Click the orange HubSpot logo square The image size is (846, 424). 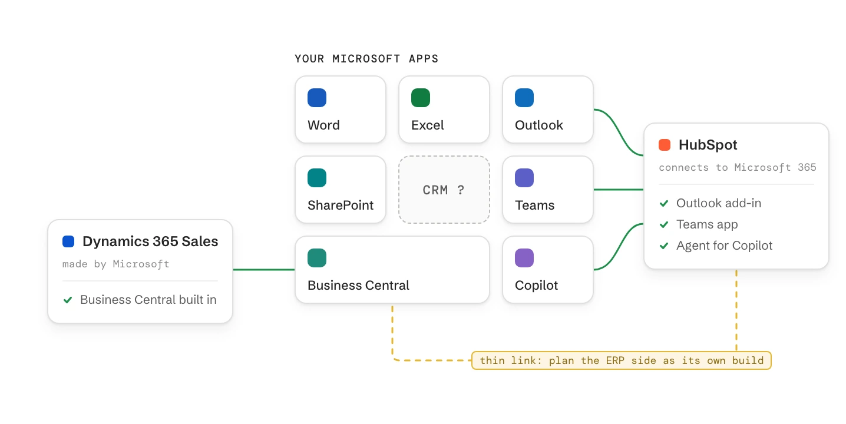(665, 145)
